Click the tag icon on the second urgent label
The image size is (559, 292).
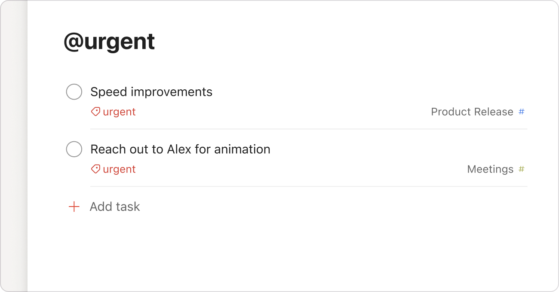pos(95,169)
